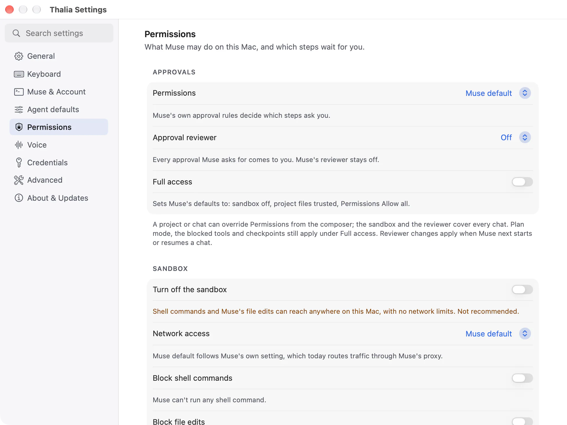
Task: Click the APPROVALS section header
Action: point(174,72)
